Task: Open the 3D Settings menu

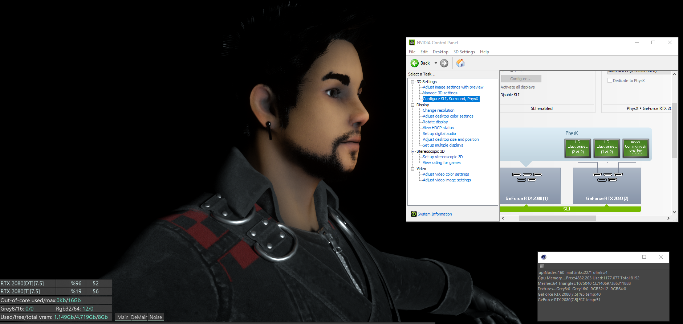Action: 464,52
